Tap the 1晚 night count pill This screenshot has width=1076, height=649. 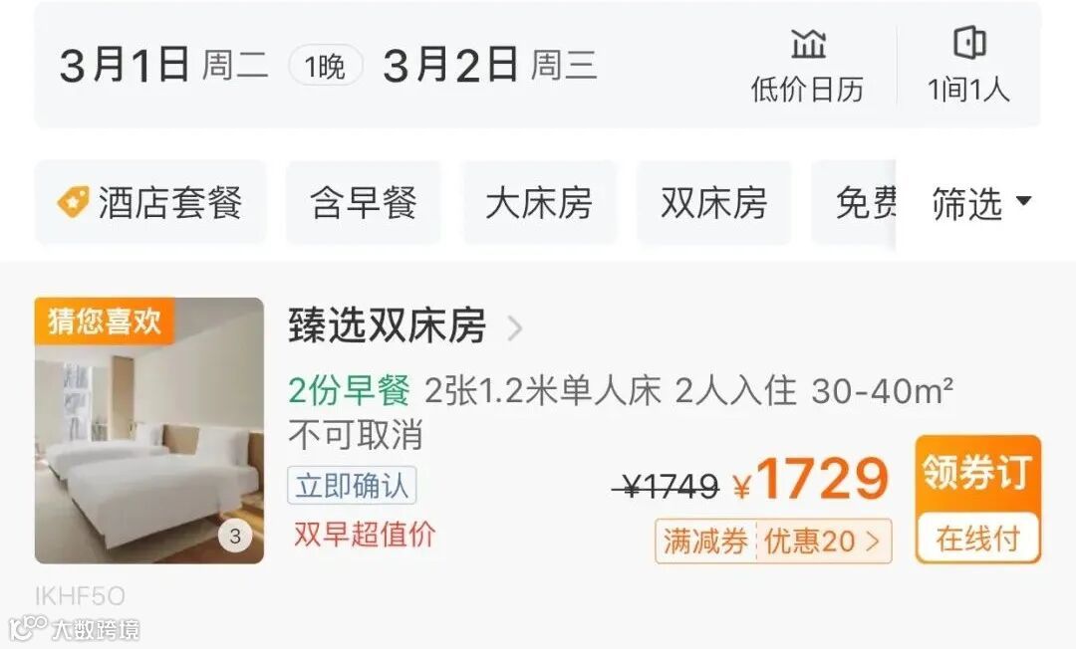pyautogui.click(x=325, y=66)
